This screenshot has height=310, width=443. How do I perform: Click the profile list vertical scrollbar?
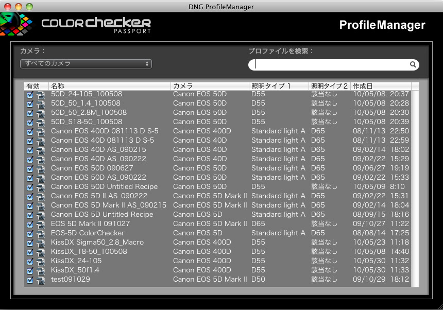(415, 188)
